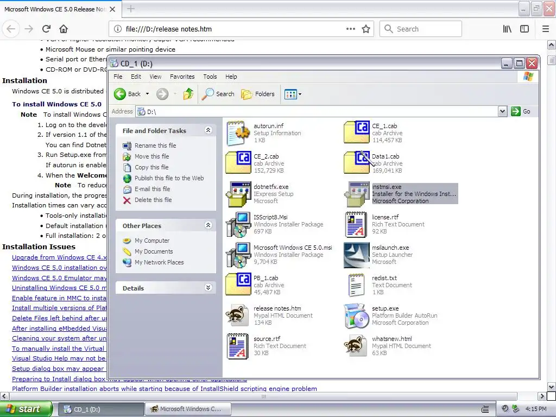Click the instmsi.exe installer icon
The image size is (556, 417).
[356, 194]
